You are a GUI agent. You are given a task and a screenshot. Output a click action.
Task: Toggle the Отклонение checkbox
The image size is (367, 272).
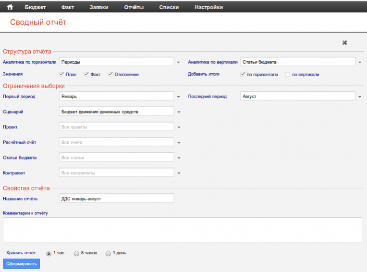tap(110, 74)
